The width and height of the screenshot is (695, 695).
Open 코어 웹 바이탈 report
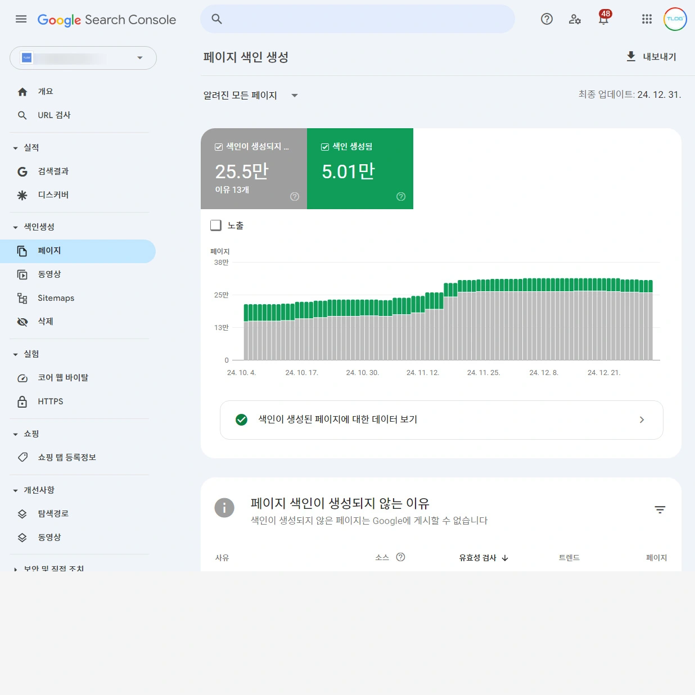[x=62, y=378]
